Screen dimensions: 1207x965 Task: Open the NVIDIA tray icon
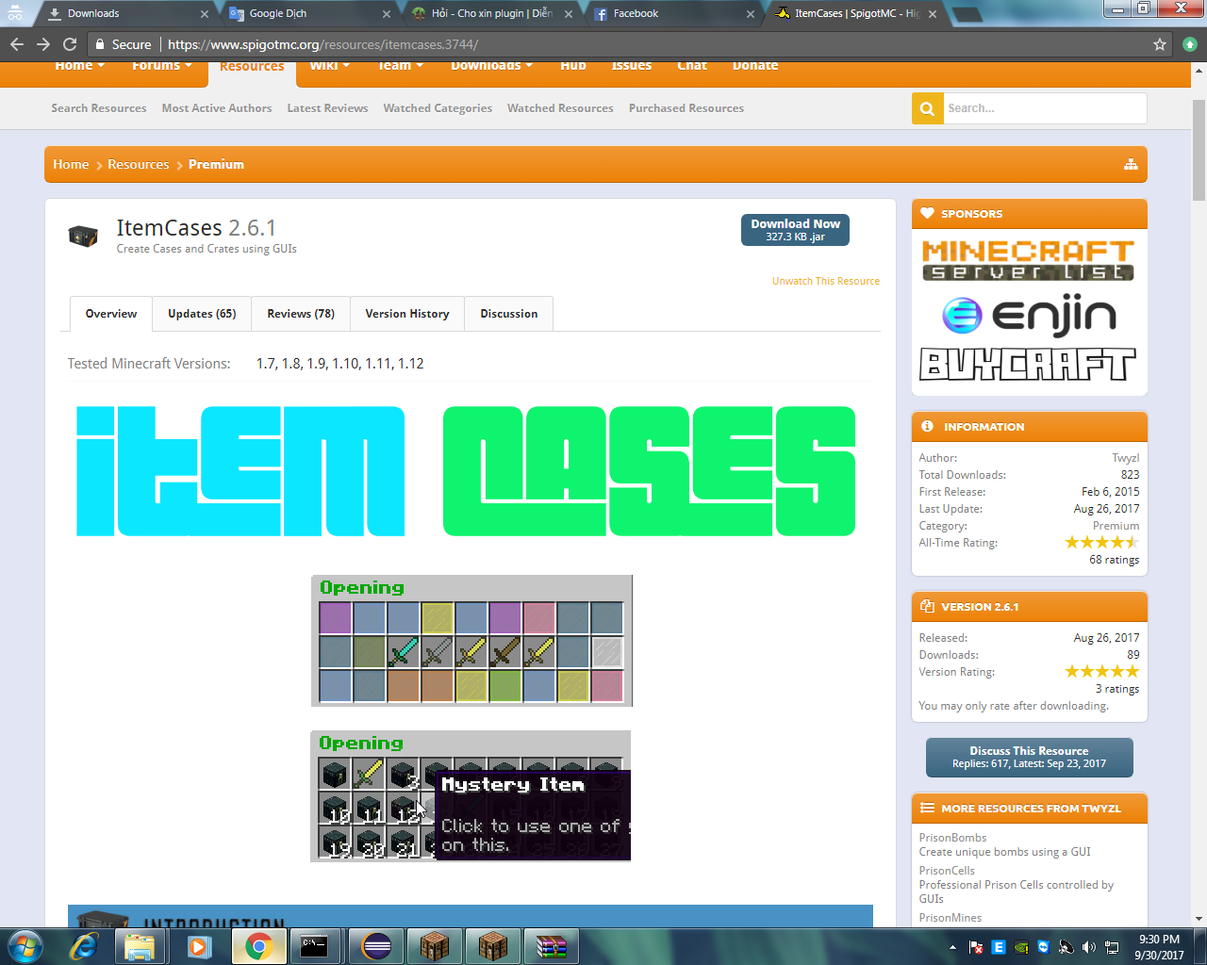1021,947
